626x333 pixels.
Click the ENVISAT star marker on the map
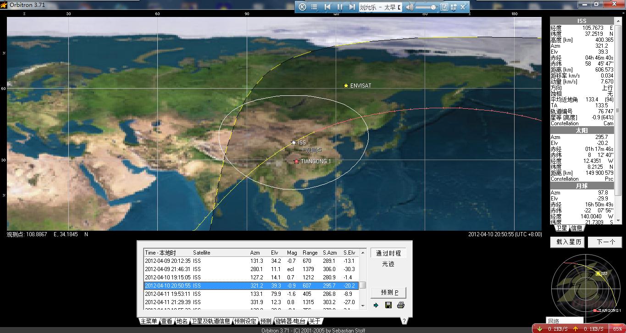tap(346, 86)
